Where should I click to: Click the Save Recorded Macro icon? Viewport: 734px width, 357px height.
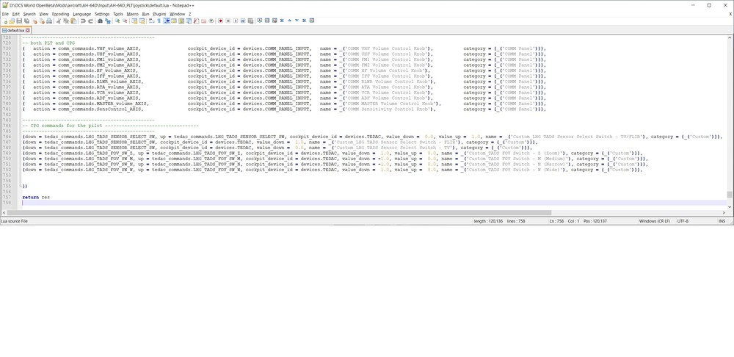pyautogui.click(x=251, y=21)
